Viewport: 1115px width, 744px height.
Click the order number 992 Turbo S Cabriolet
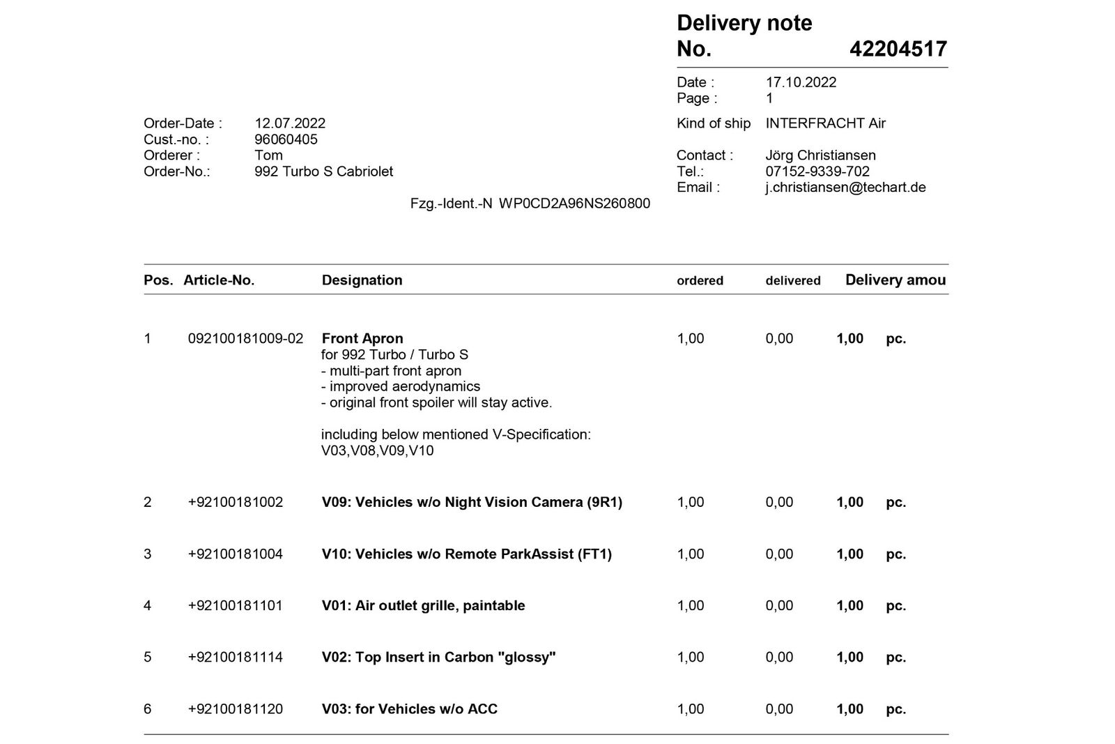tap(323, 172)
